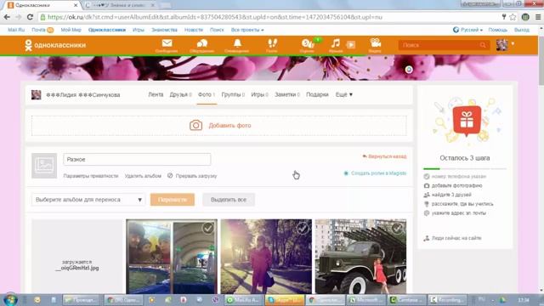Click extension icon next to bookmark star

tap(525, 17)
